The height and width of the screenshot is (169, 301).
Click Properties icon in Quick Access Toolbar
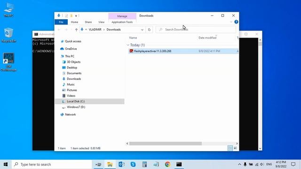click(66, 15)
